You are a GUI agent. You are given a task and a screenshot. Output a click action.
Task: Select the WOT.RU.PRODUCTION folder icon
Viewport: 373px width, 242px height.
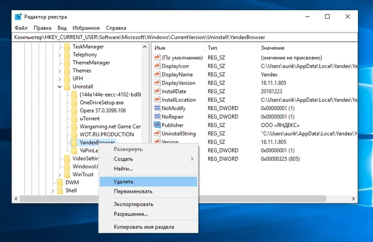(x=74, y=134)
